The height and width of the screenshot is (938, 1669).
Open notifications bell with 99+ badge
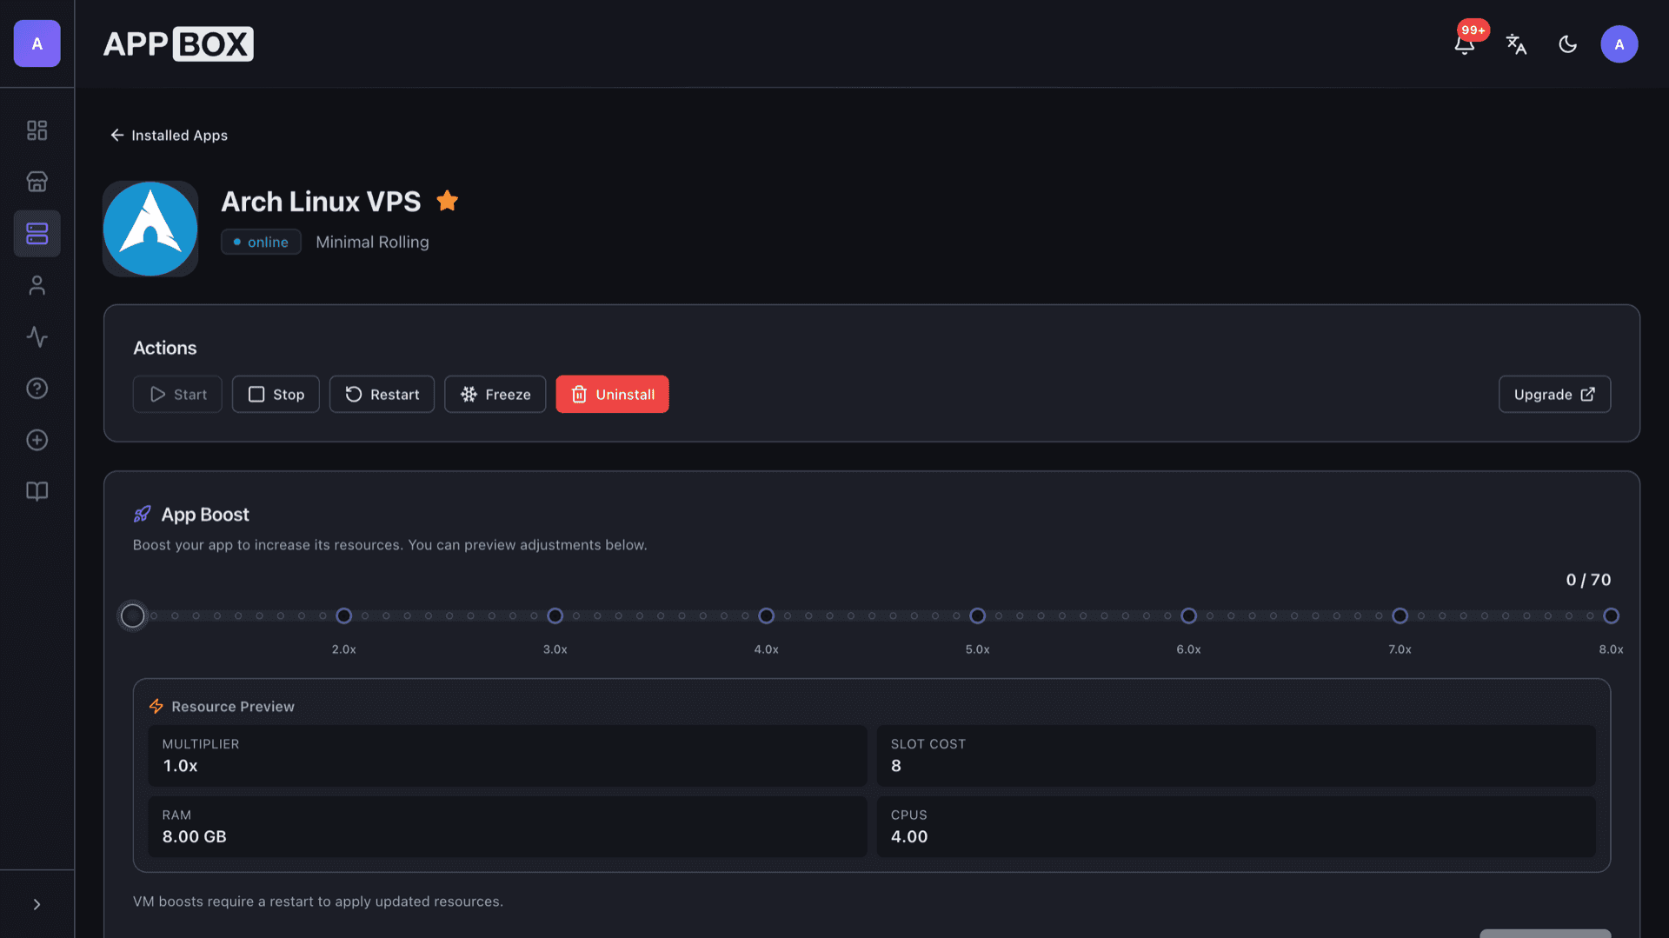pyautogui.click(x=1465, y=43)
